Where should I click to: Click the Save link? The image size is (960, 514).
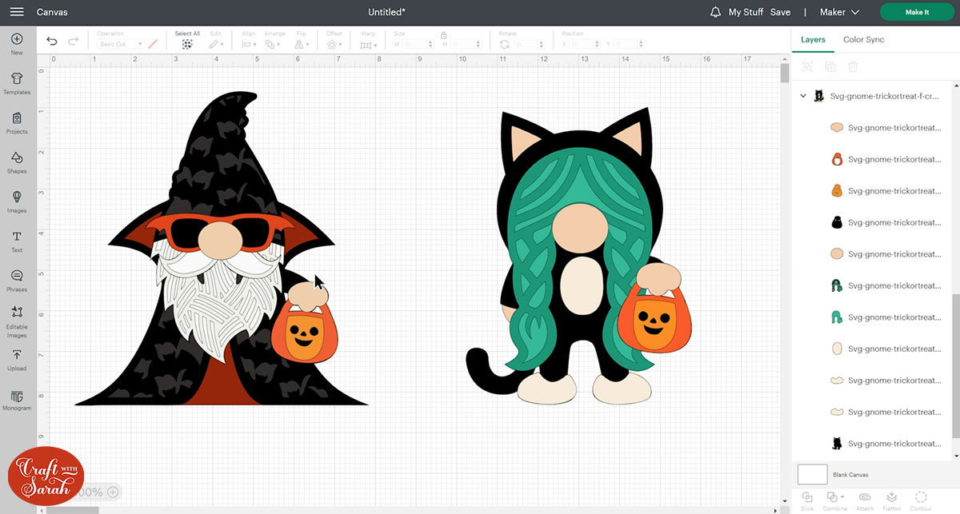pos(780,12)
